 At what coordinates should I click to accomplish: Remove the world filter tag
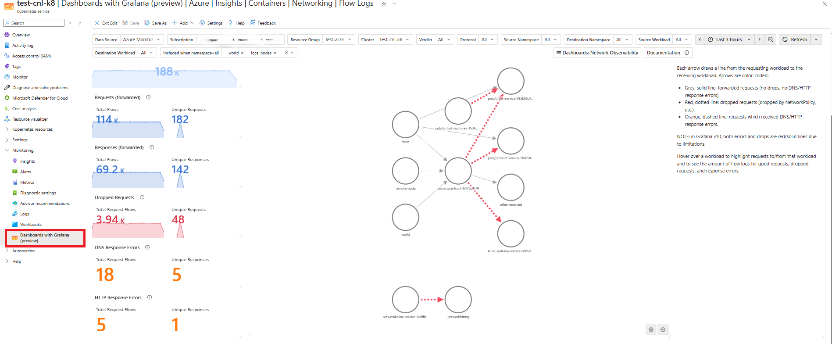[x=242, y=53]
